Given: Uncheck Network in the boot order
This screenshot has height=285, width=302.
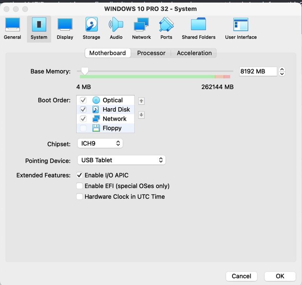Looking at the screenshot, I should click(x=83, y=119).
